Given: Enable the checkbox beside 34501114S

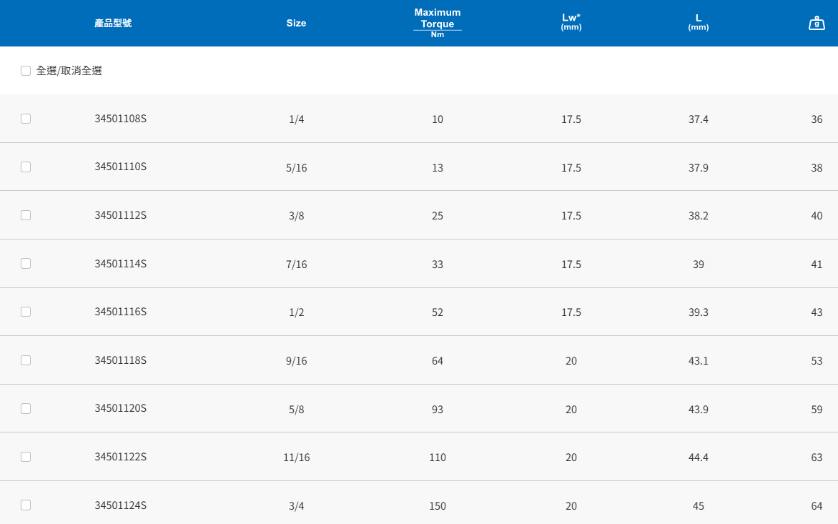Looking at the screenshot, I should [x=26, y=263].
